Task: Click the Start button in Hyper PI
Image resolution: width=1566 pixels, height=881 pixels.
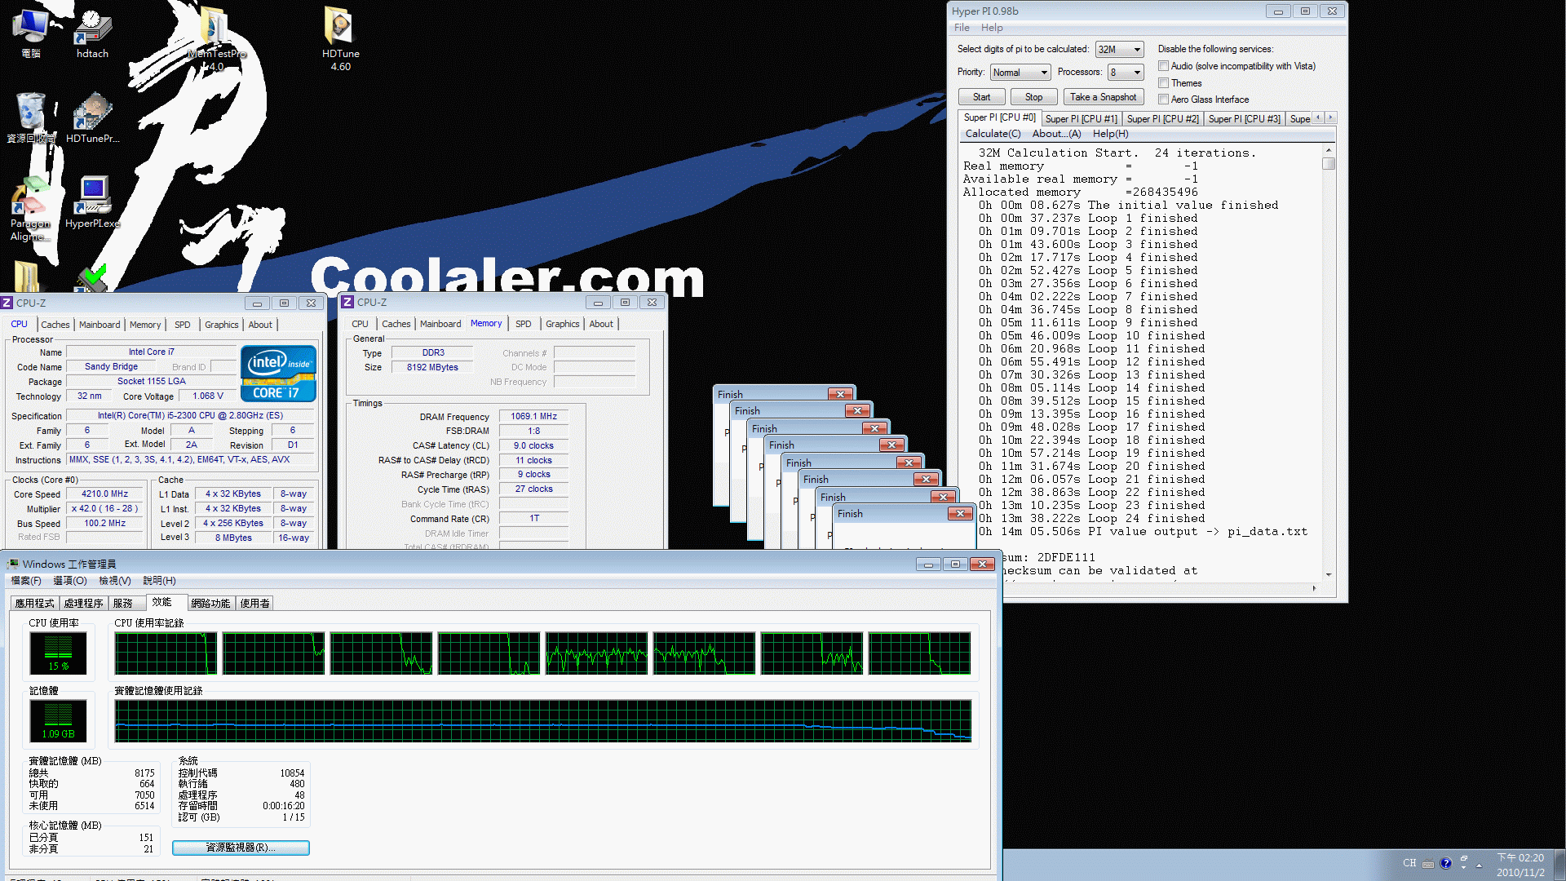Action: point(981,97)
